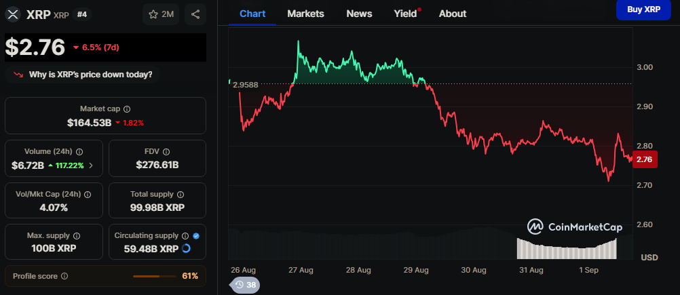Viewport: 680px width, 295px height.
Task: Open the share icon button
Action: (195, 14)
